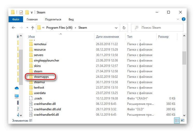Select the crashhandler.dll file

[x=45, y=104]
